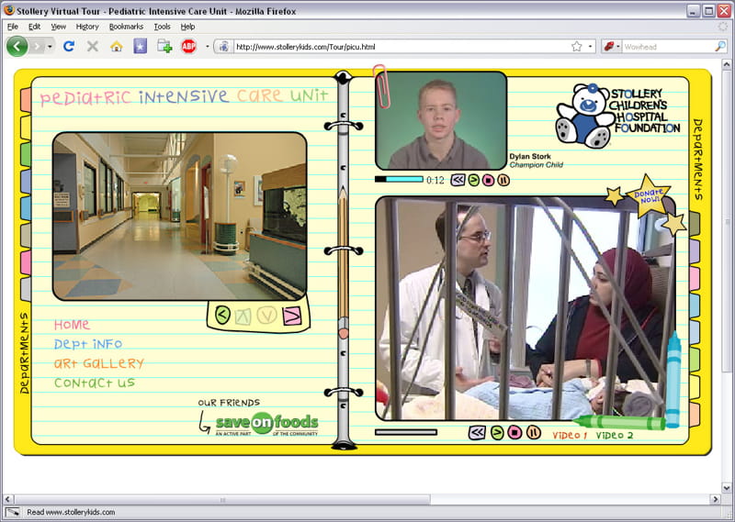This screenshot has height=522, width=735.
Task: Open the History menu
Action: pos(87,27)
